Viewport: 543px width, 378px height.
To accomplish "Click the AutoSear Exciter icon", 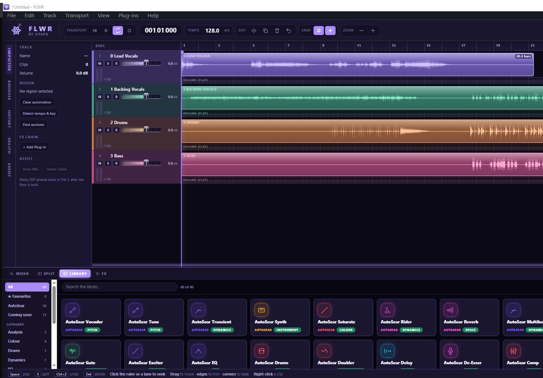I will [x=135, y=351].
